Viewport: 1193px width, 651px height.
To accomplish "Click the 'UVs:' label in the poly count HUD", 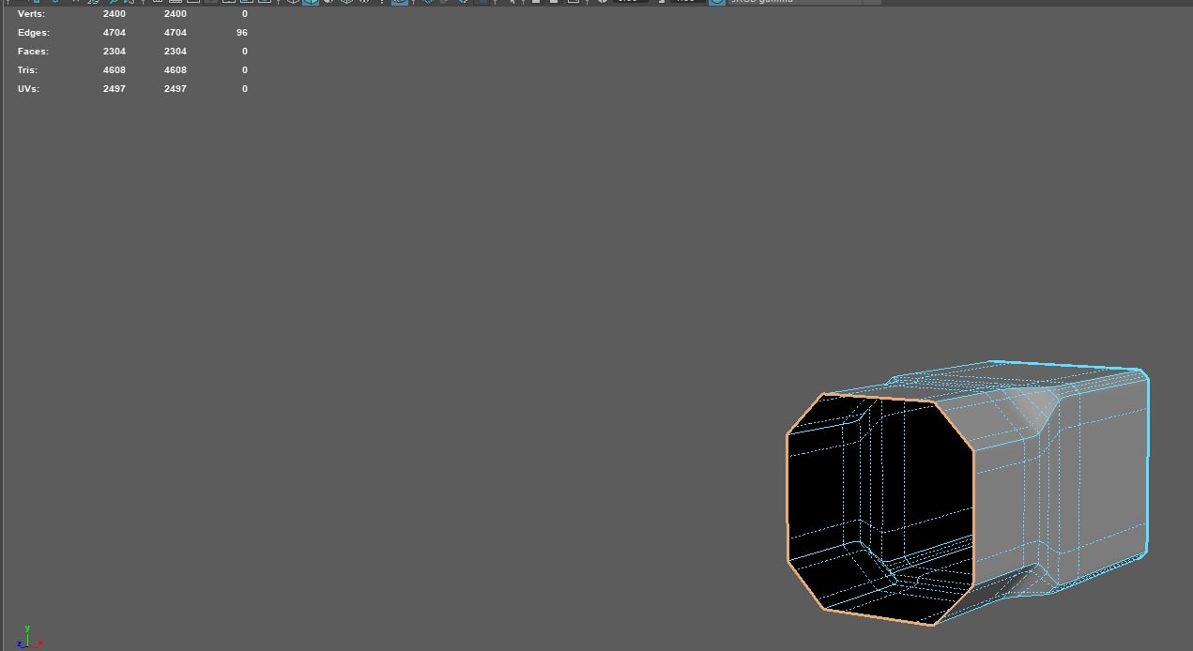I will point(28,89).
